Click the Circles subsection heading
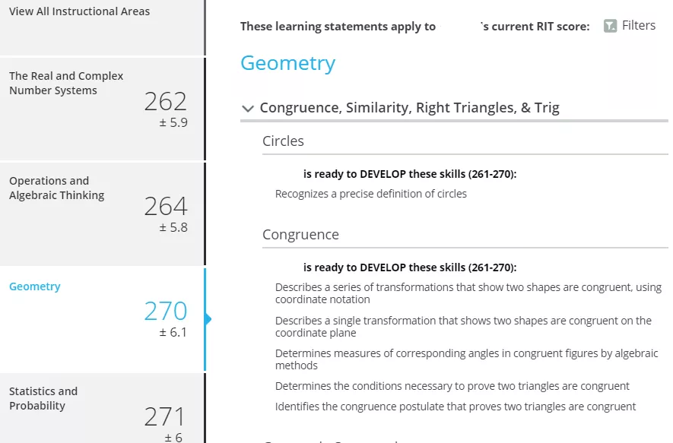Viewport: 673px width, 443px height. coord(283,141)
